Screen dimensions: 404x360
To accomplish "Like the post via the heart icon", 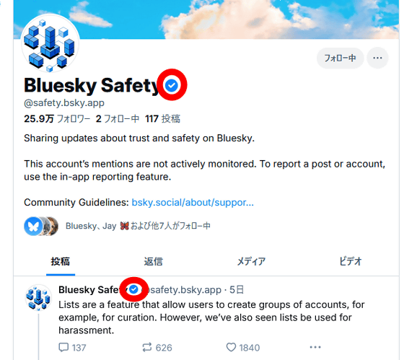I will 231,347.
